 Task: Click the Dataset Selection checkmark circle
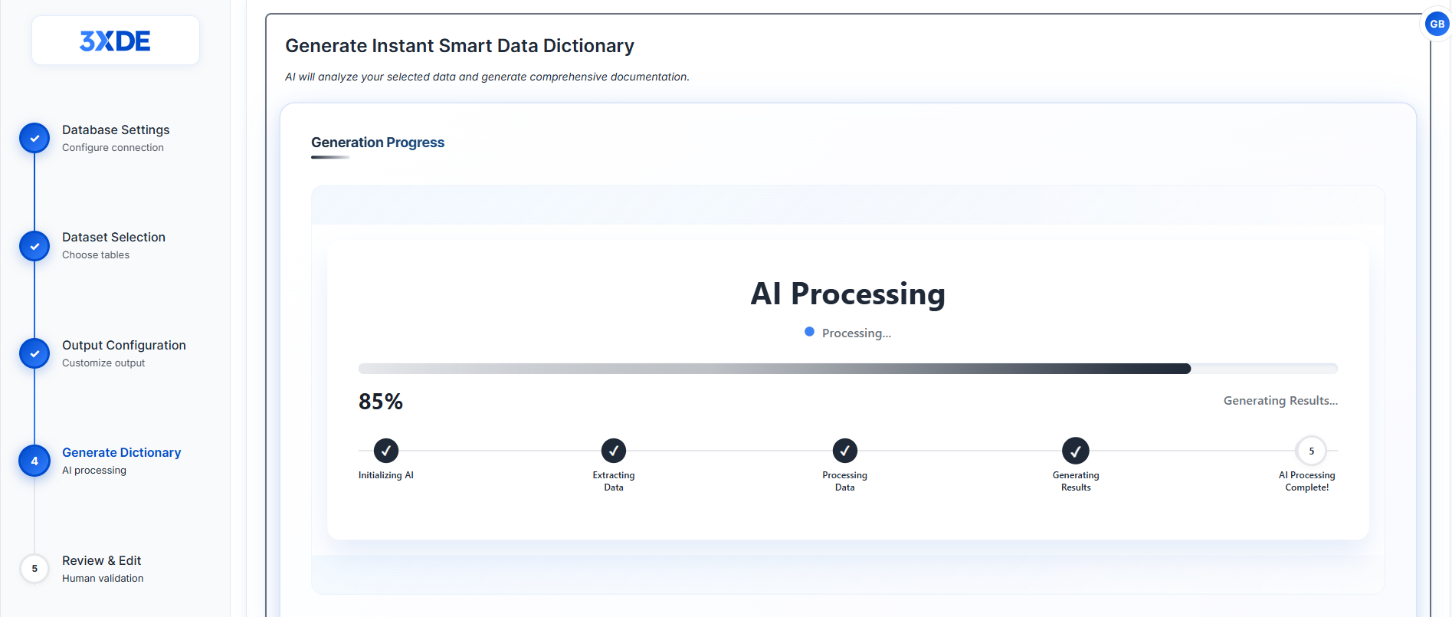pyautogui.click(x=34, y=246)
